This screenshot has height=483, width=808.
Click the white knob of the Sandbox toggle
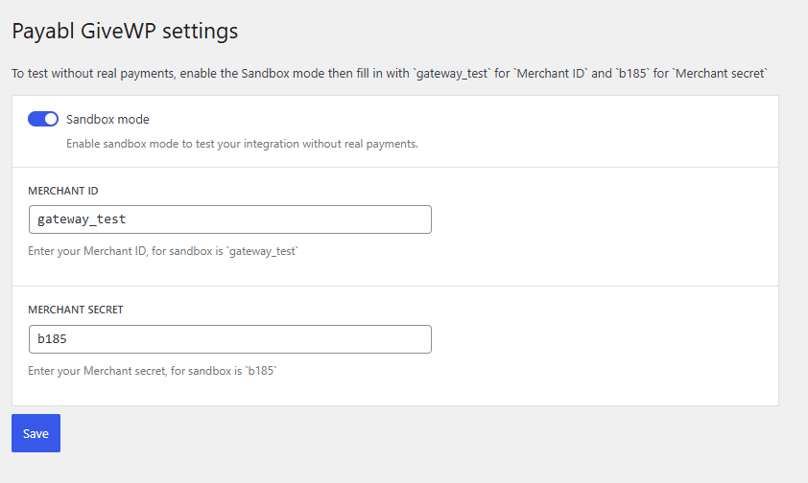(51, 119)
